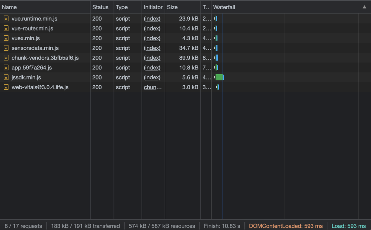Click the script icon beside app.59f7a264.js
371x230 pixels.
point(6,68)
